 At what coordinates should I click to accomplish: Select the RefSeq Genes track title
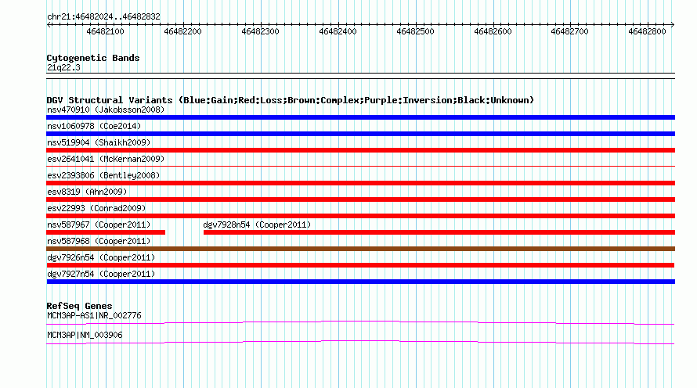(x=79, y=306)
